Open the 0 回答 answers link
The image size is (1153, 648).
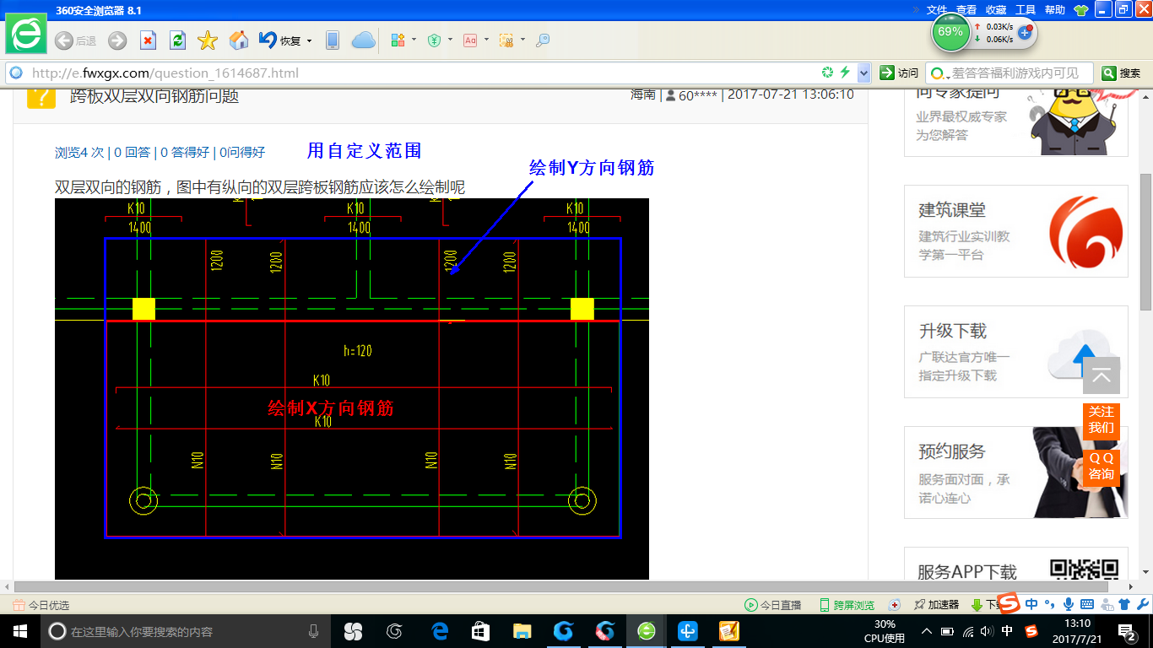133,152
